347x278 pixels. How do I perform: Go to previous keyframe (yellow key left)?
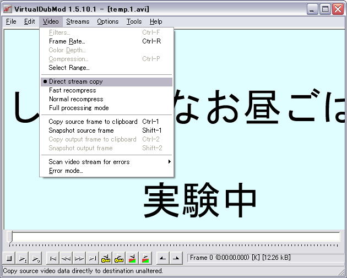click(x=106, y=258)
